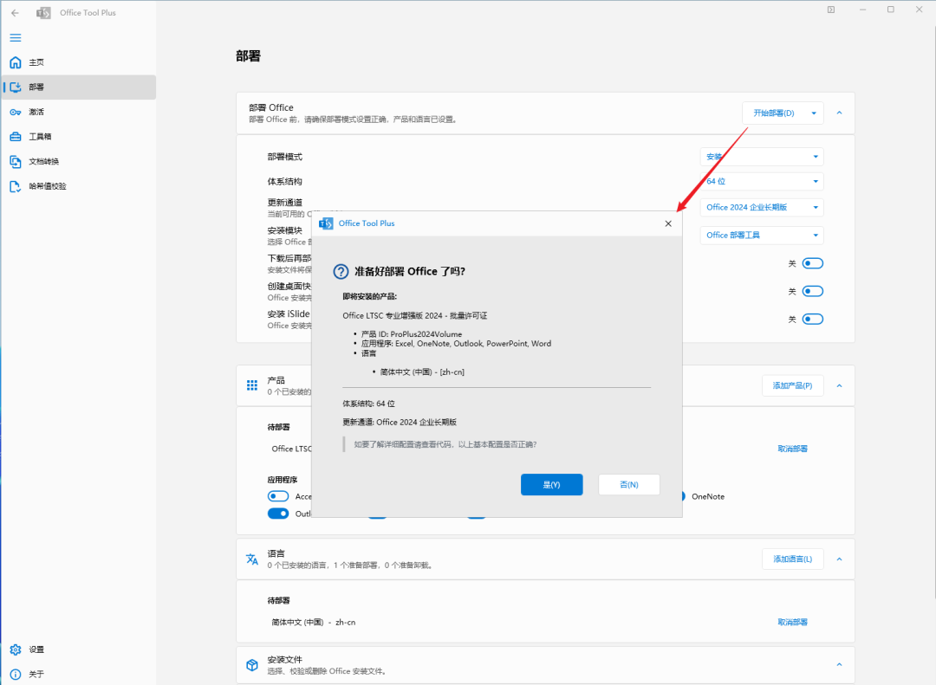This screenshot has width=936, height=685.
Task: Click the 否(N) button
Action: coord(628,485)
